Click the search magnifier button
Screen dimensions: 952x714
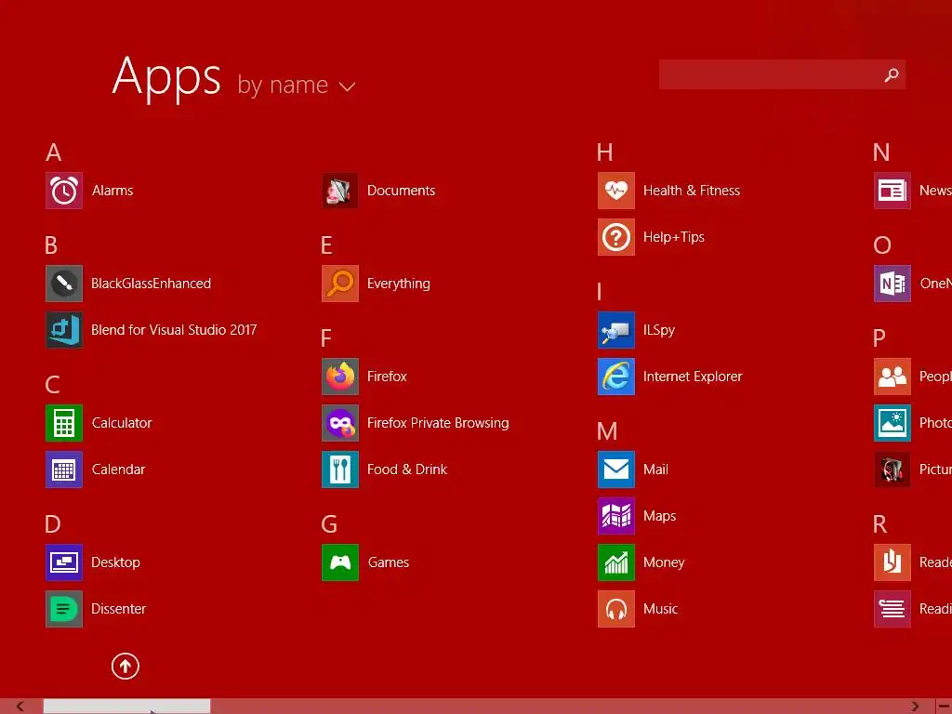(x=892, y=74)
